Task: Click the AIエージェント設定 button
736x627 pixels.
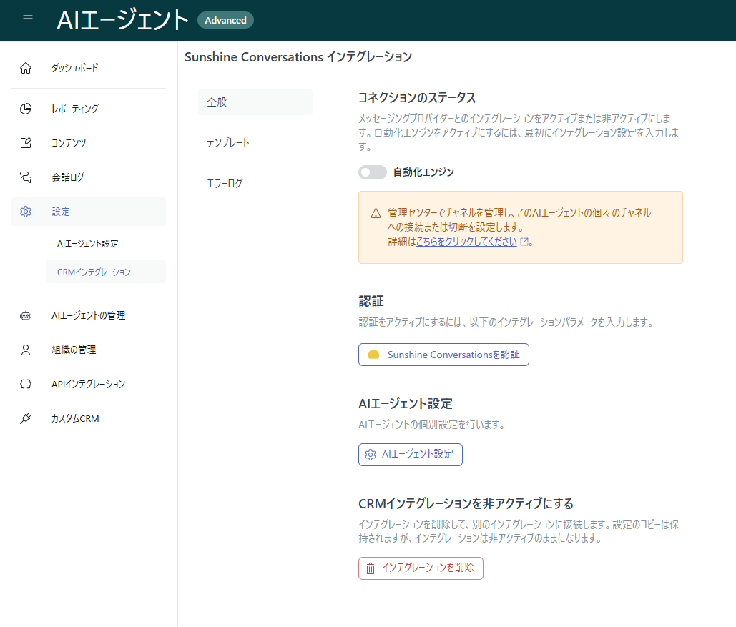Action: click(x=410, y=454)
